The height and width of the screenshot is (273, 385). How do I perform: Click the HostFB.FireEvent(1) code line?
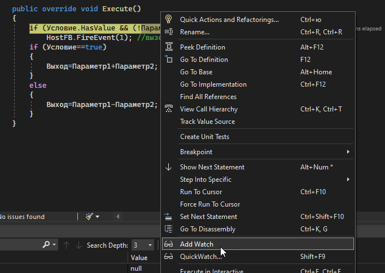pyautogui.click(x=89, y=38)
